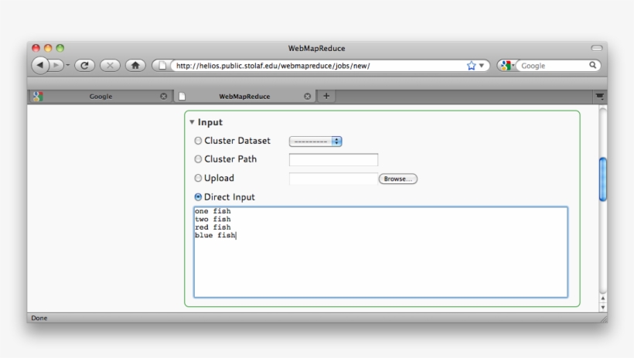Switch to the Google tab

coord(101,97)
